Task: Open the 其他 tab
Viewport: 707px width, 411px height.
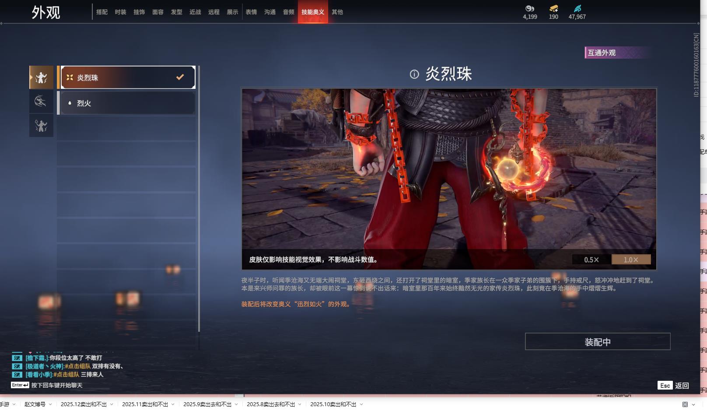Action: click(337, 12)
